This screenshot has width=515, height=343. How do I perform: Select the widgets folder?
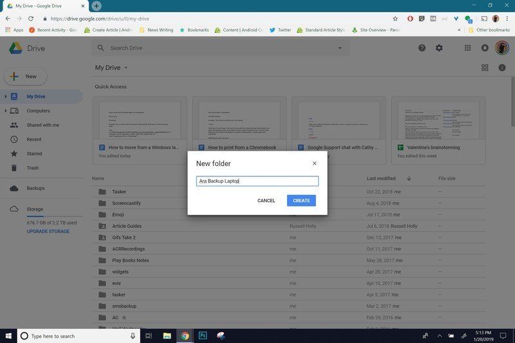point(289,272)
